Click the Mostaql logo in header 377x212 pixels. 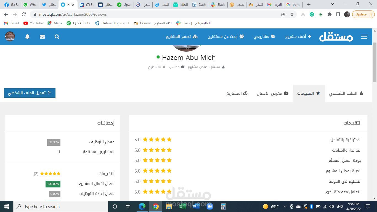tap(336, 37)
